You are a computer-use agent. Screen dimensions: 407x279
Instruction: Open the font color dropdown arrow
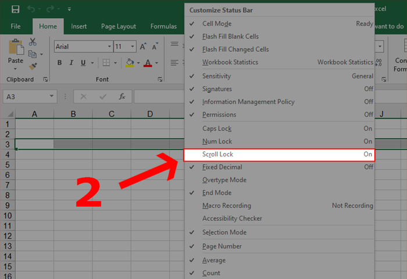point(157,63)
